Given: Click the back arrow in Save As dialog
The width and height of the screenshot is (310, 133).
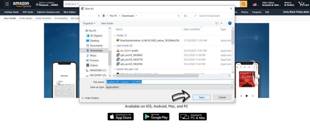Looking at the screenshot, I should click(x=84, y=16).
